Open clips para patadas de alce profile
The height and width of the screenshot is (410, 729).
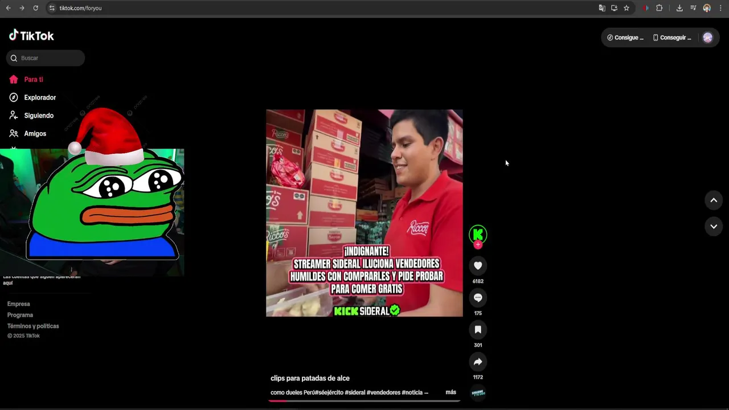pos(310,378)
